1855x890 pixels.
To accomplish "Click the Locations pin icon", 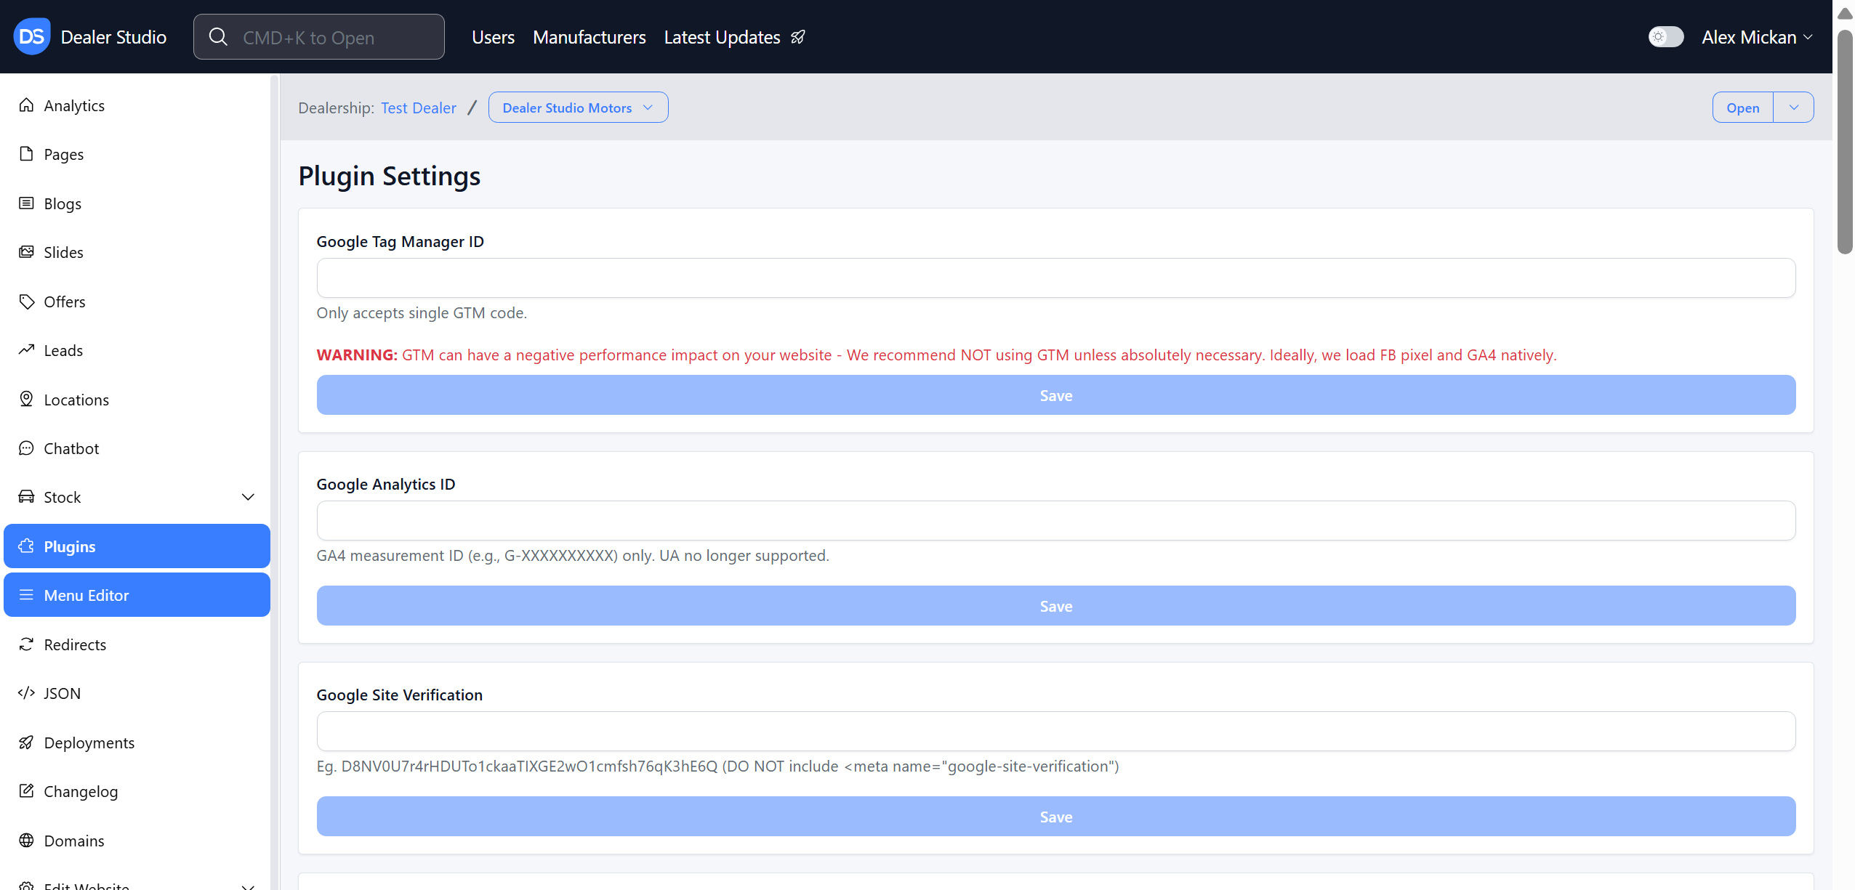I will click(26, 399).
